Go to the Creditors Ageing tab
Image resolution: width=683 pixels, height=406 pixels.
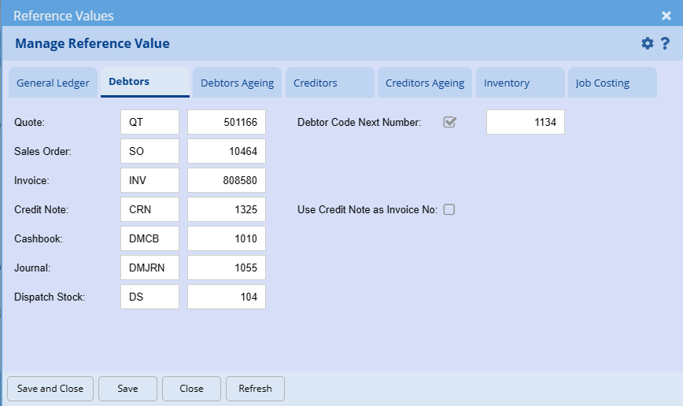click(424, 83)
